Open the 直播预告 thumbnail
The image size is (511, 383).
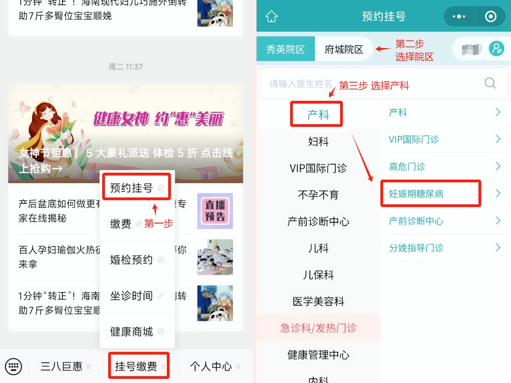coord(215,211)
